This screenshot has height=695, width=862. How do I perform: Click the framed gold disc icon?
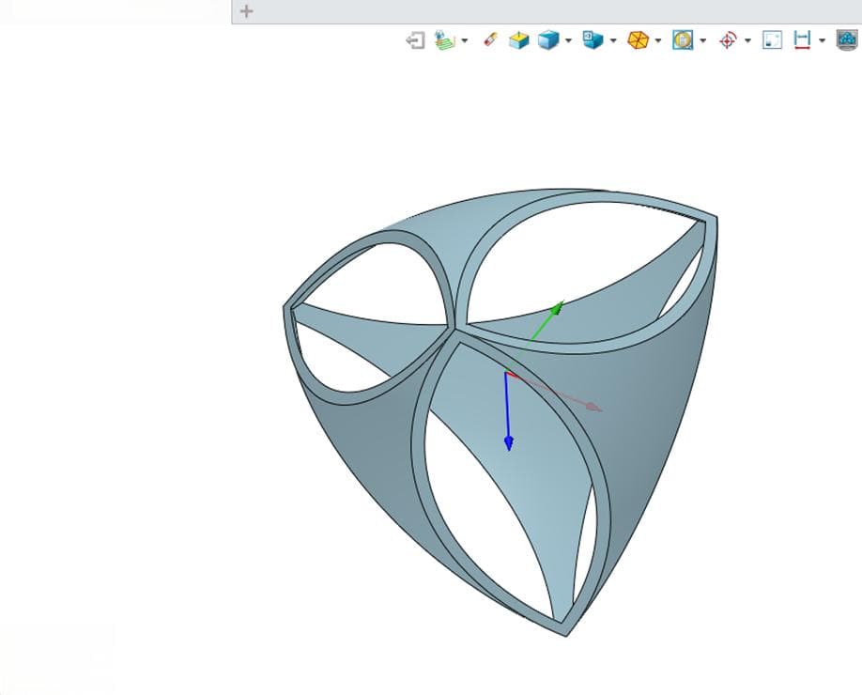[683, 40]
